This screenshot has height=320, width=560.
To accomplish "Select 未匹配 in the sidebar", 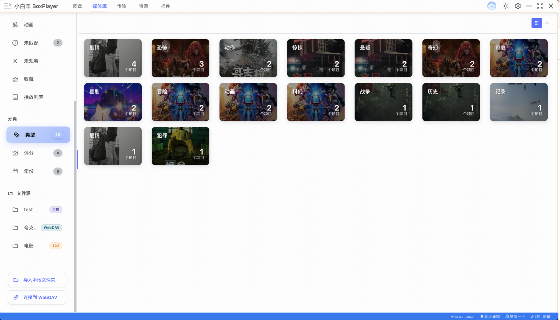I will [31, 43].
